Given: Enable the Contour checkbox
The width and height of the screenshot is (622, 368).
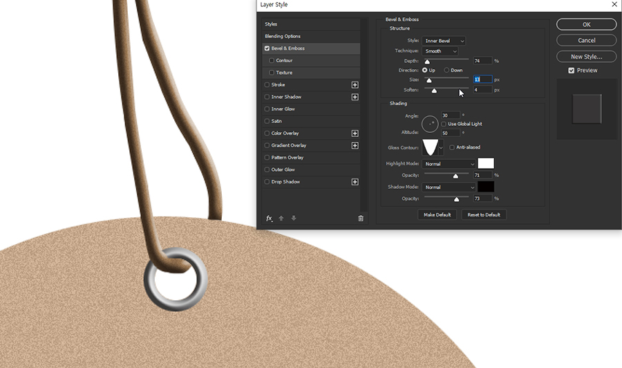Looking at the screenshot, I should [272, 61].
